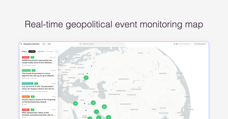Image resolution: width=228 pixels, height=119 pixels.
Task: Click the blue event dot east of Belarus
Action: pyautogui.click(x=92, y=66)
